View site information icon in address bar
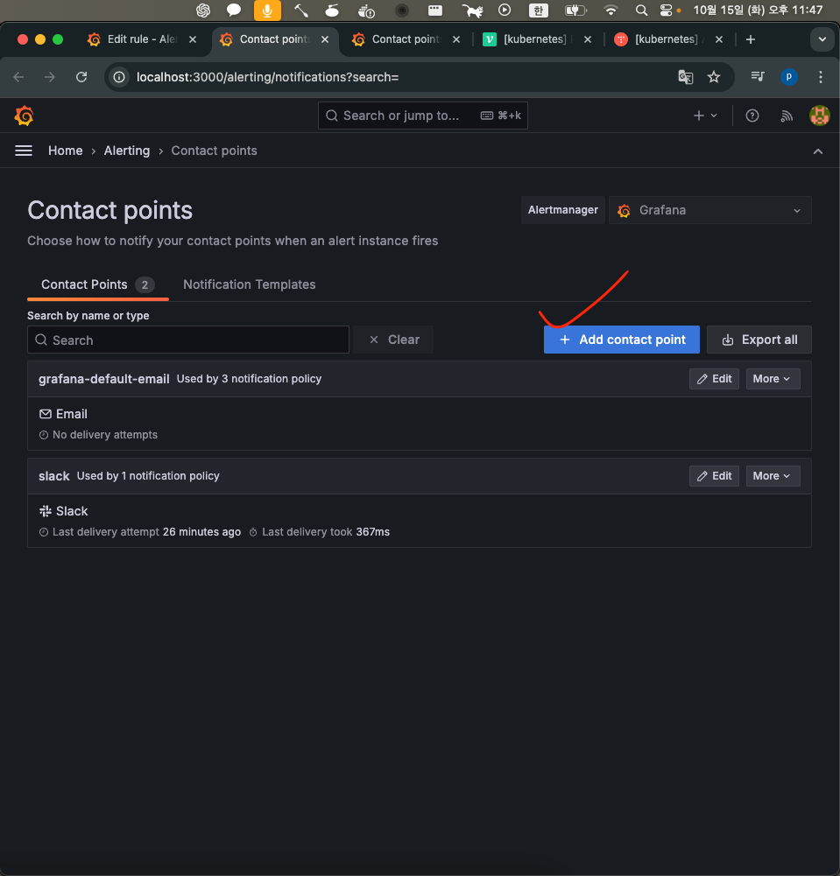 pos(119,77)
